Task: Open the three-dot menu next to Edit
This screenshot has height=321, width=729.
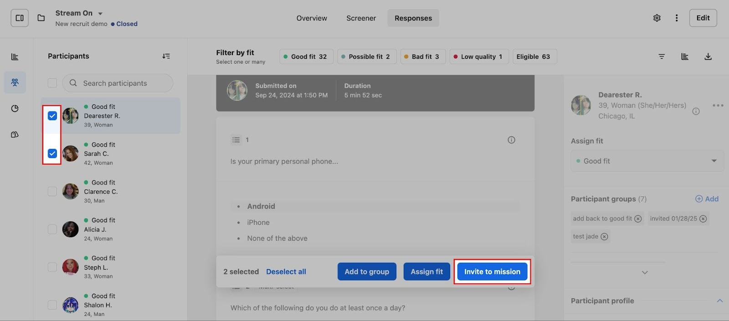Action: click(x=677, y=18)
